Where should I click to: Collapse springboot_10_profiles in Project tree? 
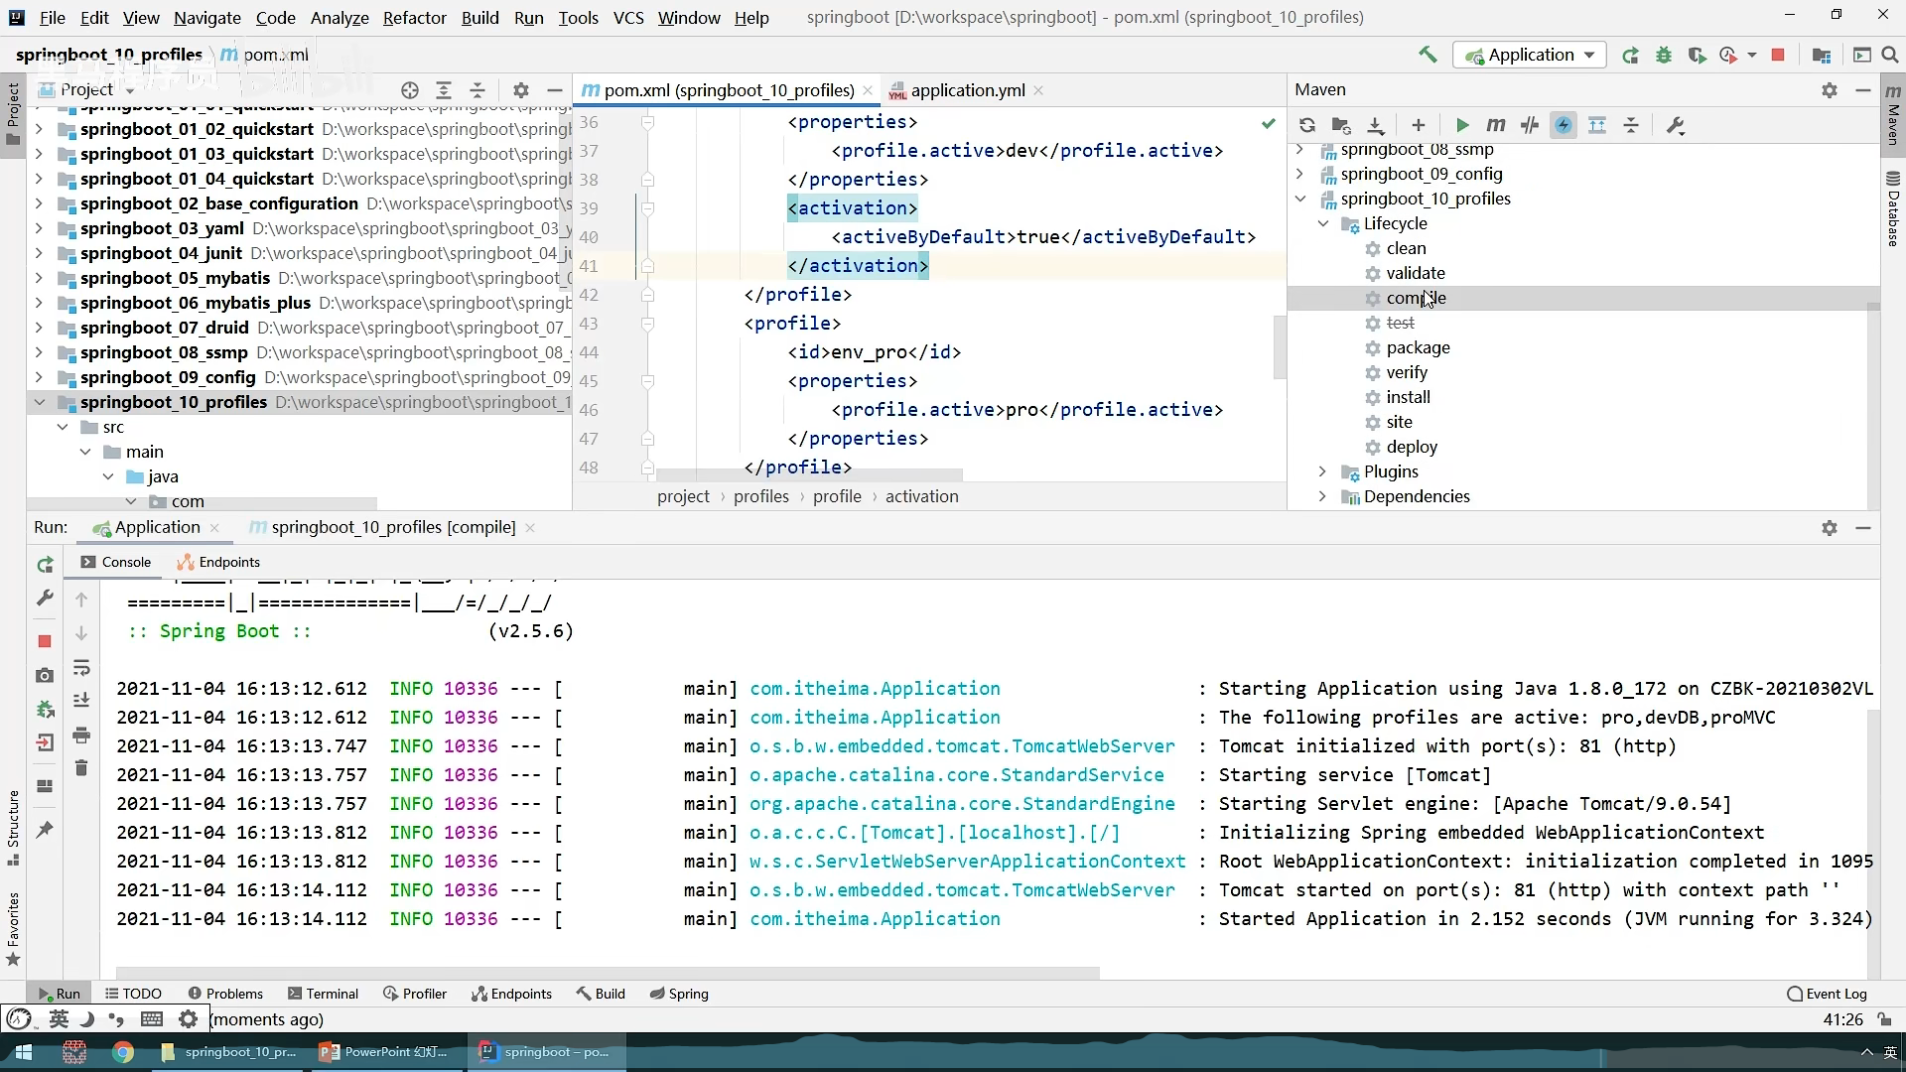[40, 402]
